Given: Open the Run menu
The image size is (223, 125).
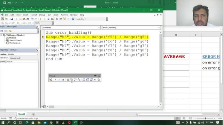Looking at the screenshot, I should (49, 15).
